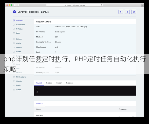The height and width of the screenshot is (124, 149).
Task: Open the Requests section
Action: click(20, 20)
